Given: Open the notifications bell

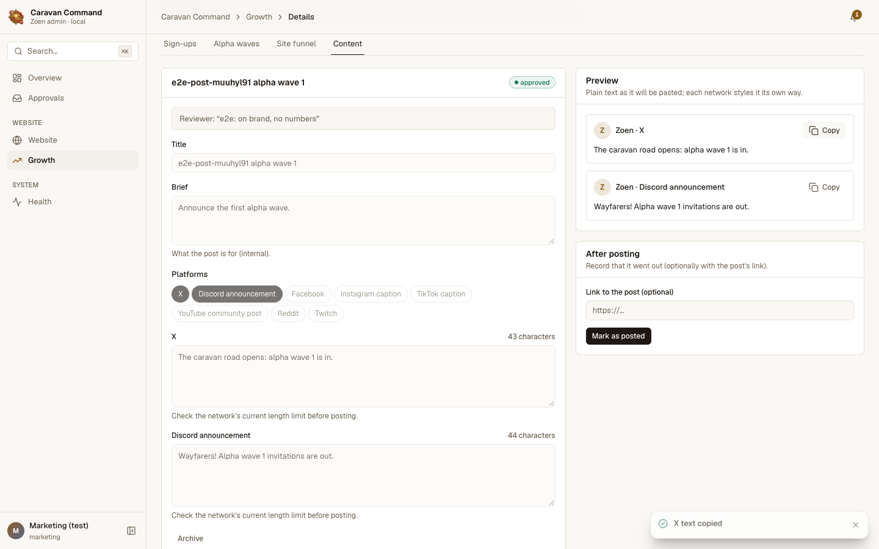Looking at the screenshot, I should coord(855,16).
